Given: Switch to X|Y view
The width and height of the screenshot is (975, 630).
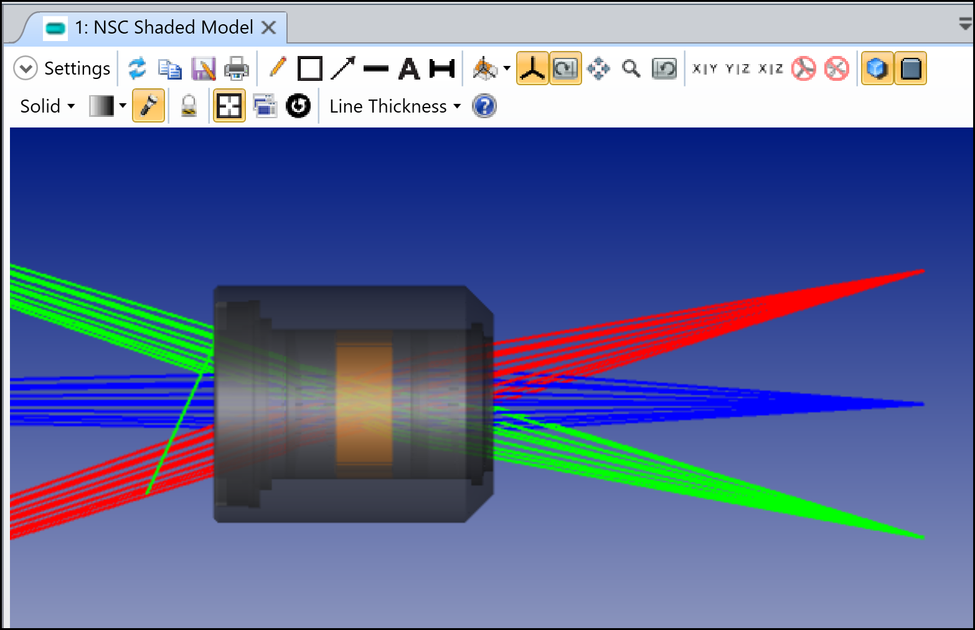Looking at the screenshot, I should [705, 69].
